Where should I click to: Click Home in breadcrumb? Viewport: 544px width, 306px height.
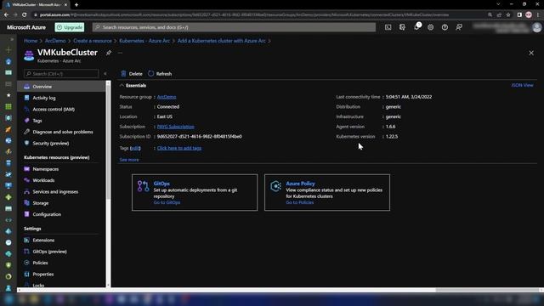click(x=31, y=41)
